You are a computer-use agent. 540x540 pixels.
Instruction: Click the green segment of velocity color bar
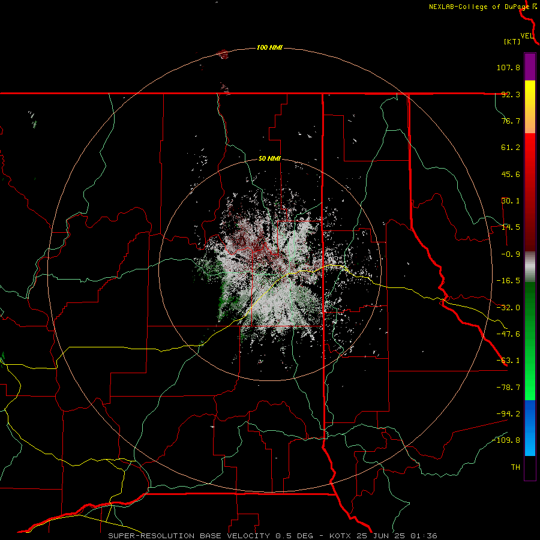(x=530, y=341)
